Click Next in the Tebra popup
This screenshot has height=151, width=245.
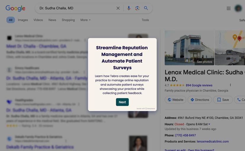pos(122,102)
